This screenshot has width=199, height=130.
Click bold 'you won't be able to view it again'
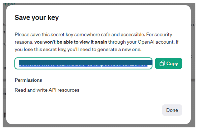(71, 42)
